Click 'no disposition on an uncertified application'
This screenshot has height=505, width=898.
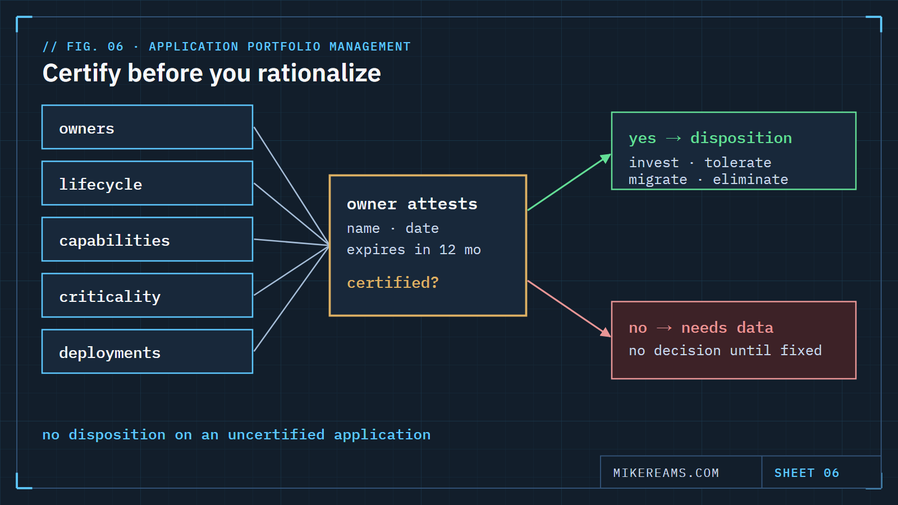[x=236, y=435]
